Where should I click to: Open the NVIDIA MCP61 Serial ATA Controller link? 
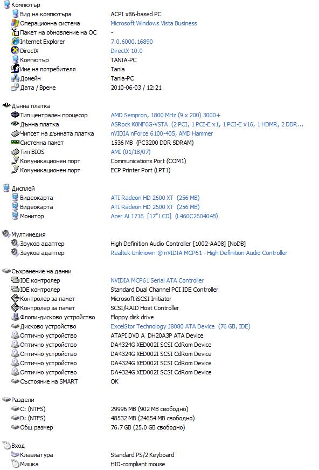coord(157,280)
